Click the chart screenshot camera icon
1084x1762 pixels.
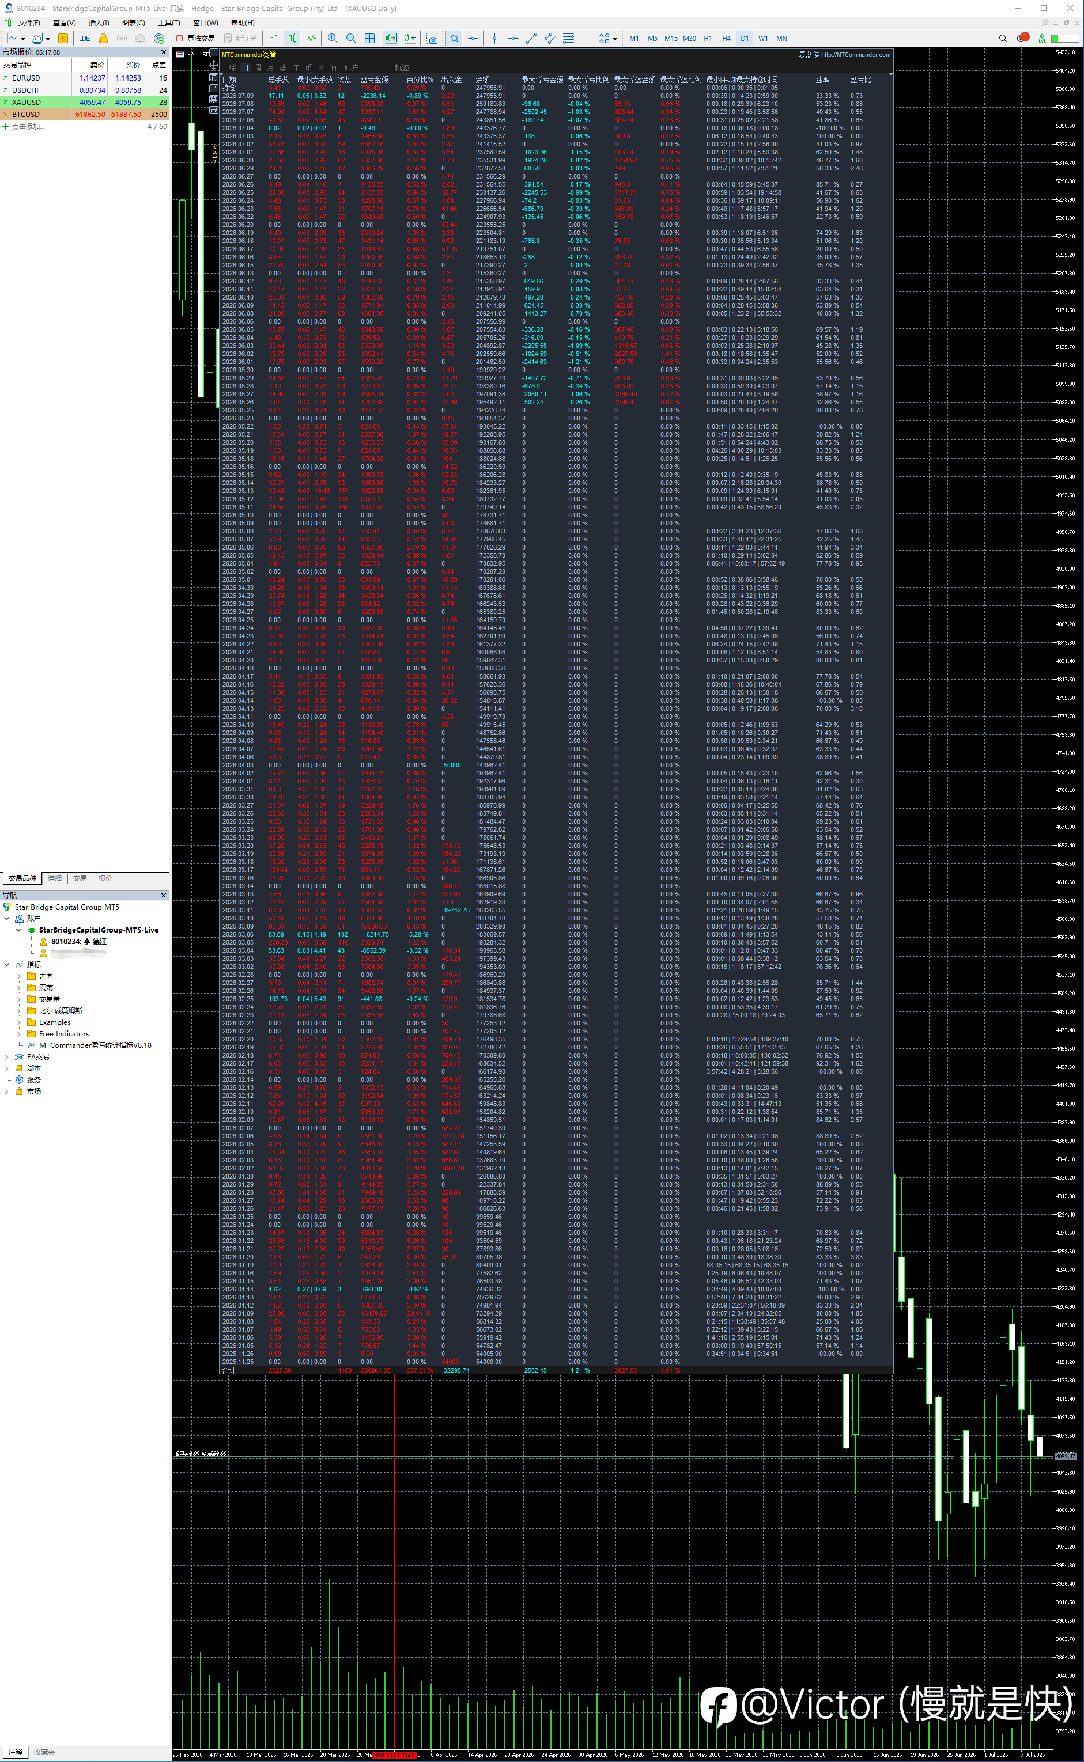click(x=432, y=39)
